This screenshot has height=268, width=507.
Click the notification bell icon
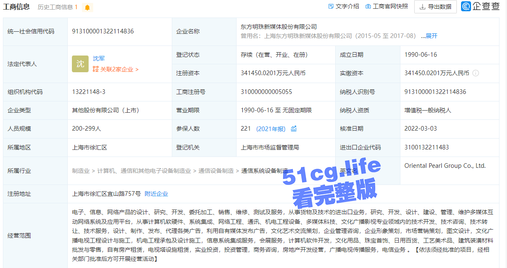(87, 7)
